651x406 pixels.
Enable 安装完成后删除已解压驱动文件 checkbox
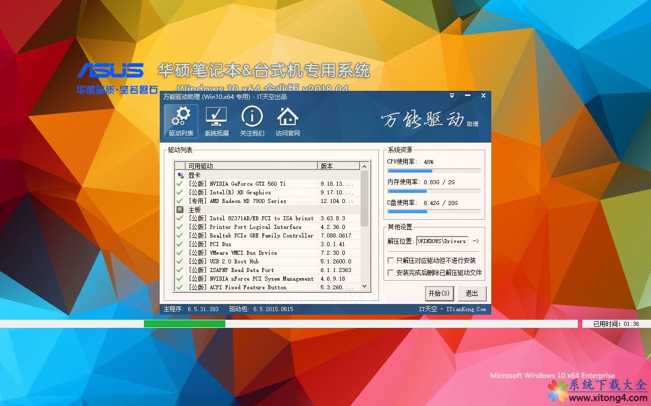391,273
